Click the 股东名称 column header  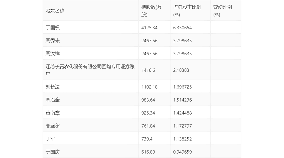tap(55, 11)
